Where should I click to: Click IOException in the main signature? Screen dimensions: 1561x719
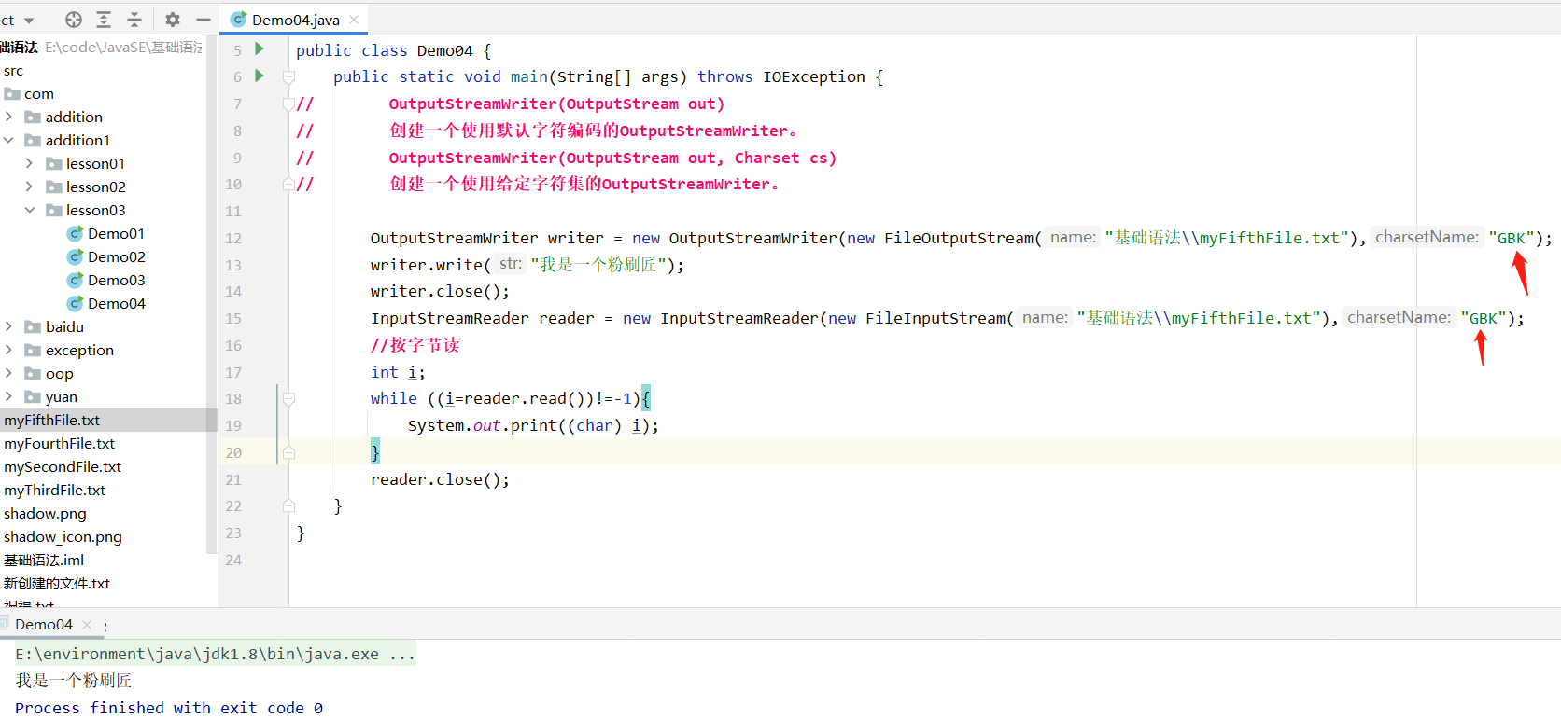click(x=813, y=76)
